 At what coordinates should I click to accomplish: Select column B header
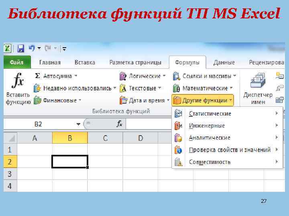tap(70, 138)
